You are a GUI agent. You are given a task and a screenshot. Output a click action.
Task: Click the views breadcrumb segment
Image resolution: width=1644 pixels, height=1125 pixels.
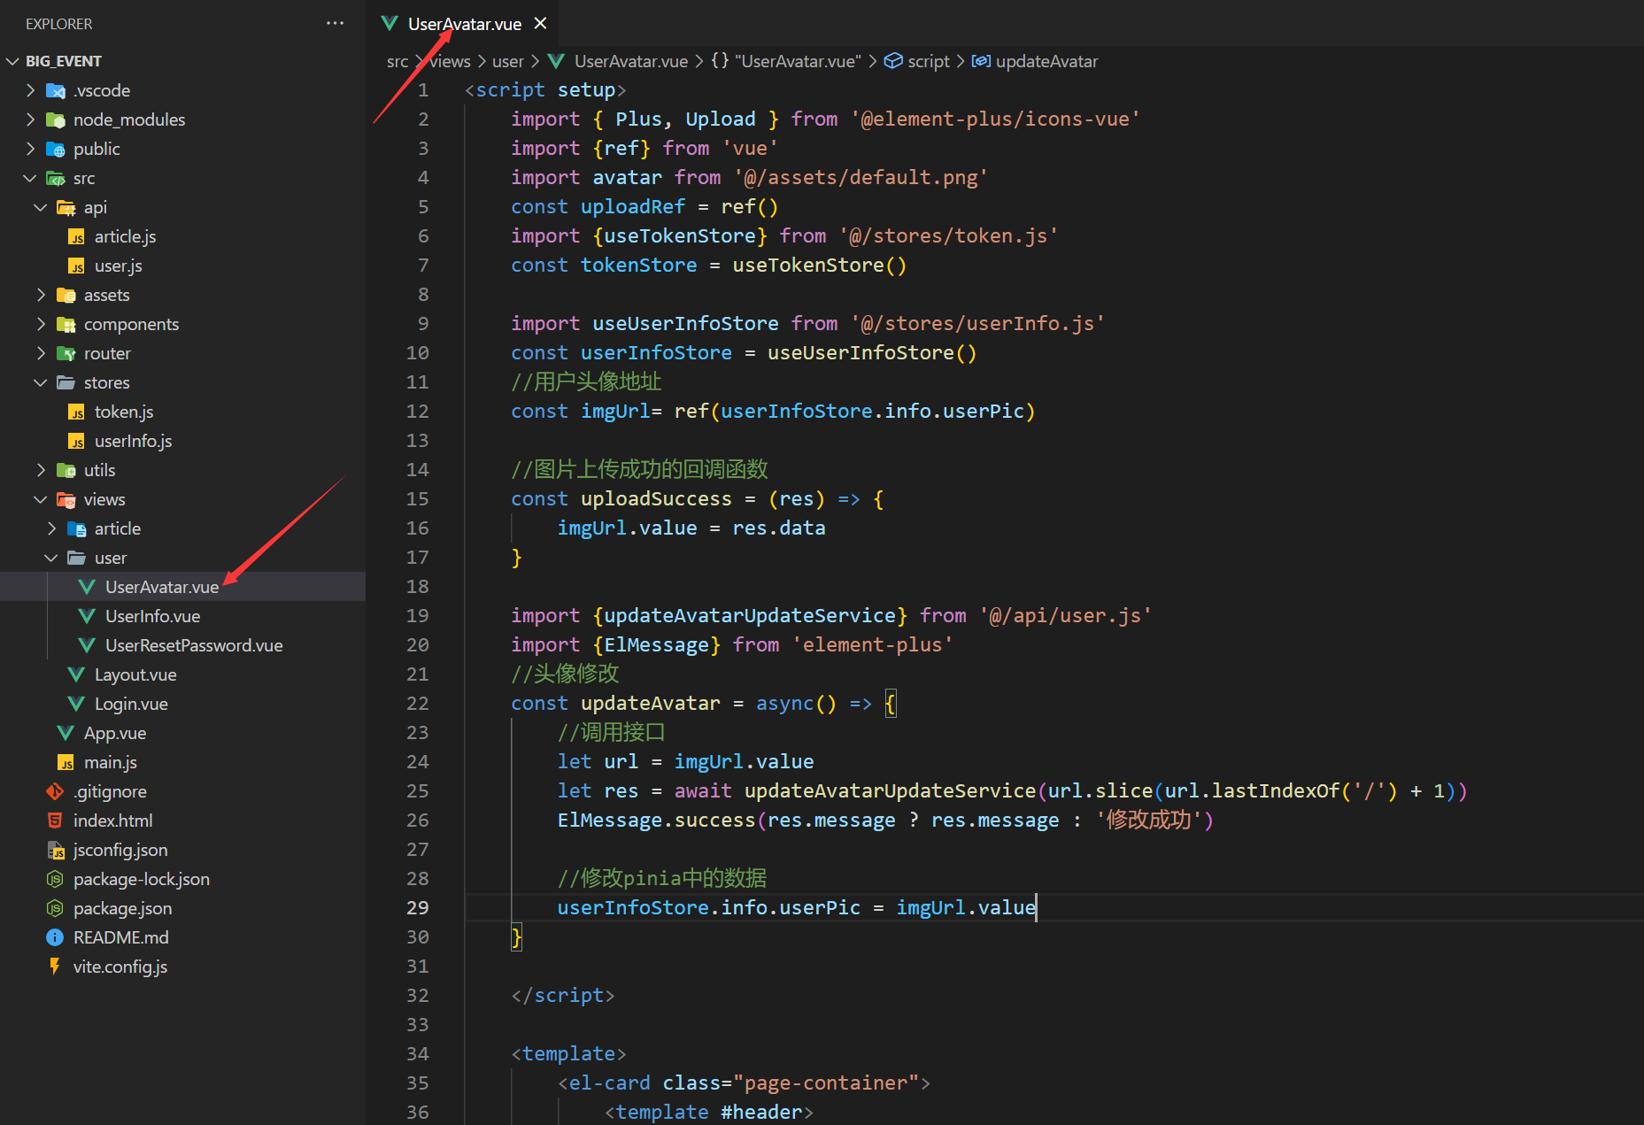(450, 61)
